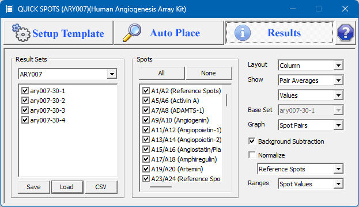Toggle the ary007-30-4 checkbox
The image size is (359, 207).
click(25, 120)
